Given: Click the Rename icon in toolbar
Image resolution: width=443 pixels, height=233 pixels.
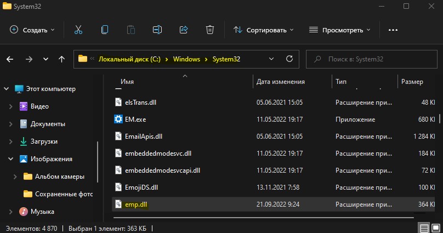Looking at the screenshot, I should 157,30.
